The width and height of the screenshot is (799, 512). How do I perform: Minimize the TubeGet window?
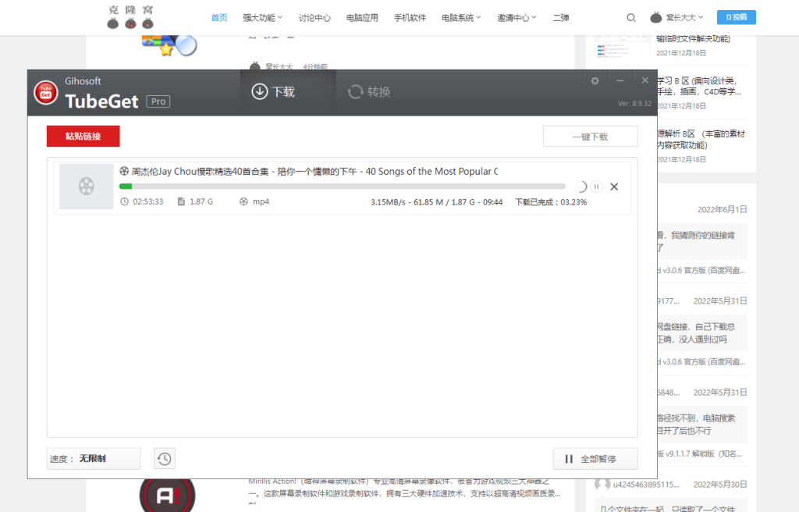tap(620, 80)
